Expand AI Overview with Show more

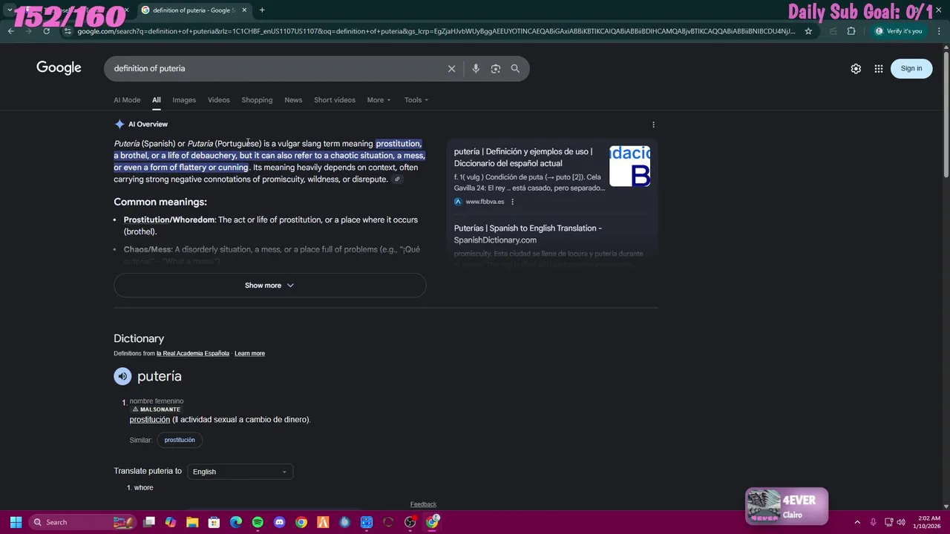tap(269, 286)
